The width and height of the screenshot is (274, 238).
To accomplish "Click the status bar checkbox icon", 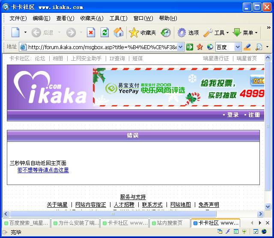I will coord(256,232).
